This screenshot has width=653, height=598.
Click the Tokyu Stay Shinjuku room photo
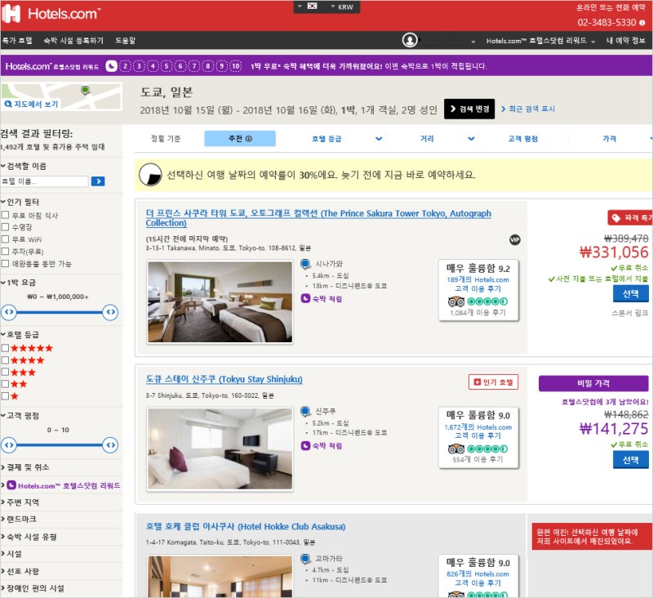[220, 449]
